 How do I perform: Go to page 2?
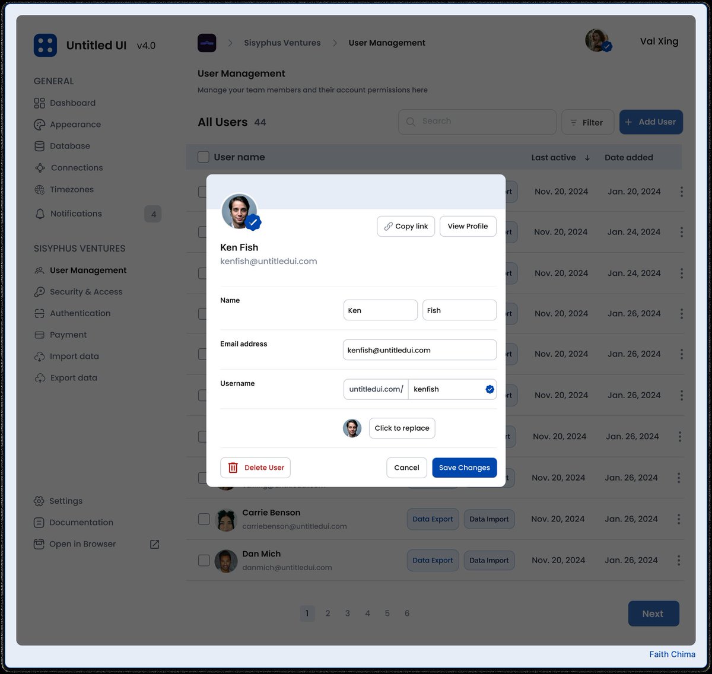point(328,613)
